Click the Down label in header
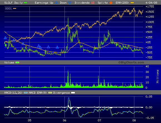Image resolution: width=161 pixels, height=123 pixels. [63, 3]
